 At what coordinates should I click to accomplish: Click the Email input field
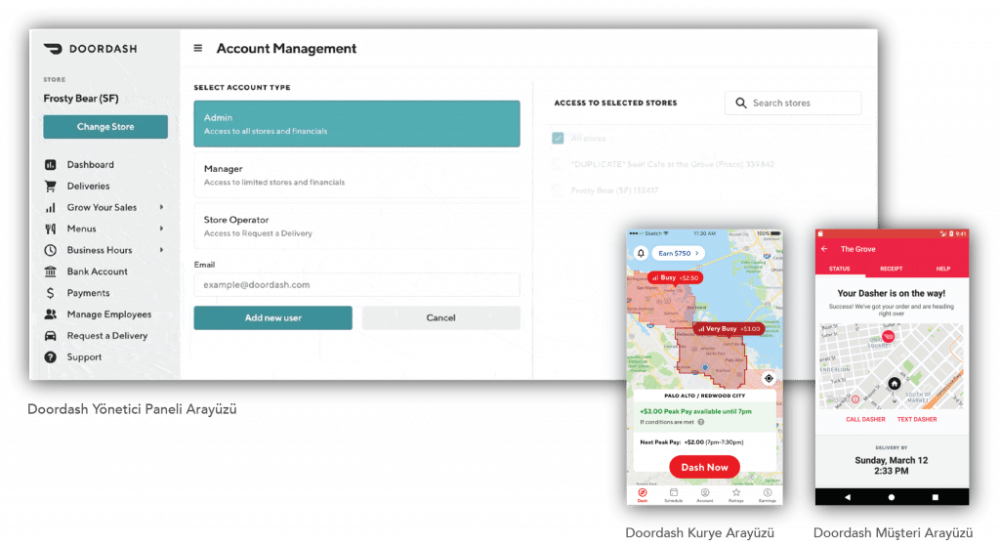pos(356,285)
